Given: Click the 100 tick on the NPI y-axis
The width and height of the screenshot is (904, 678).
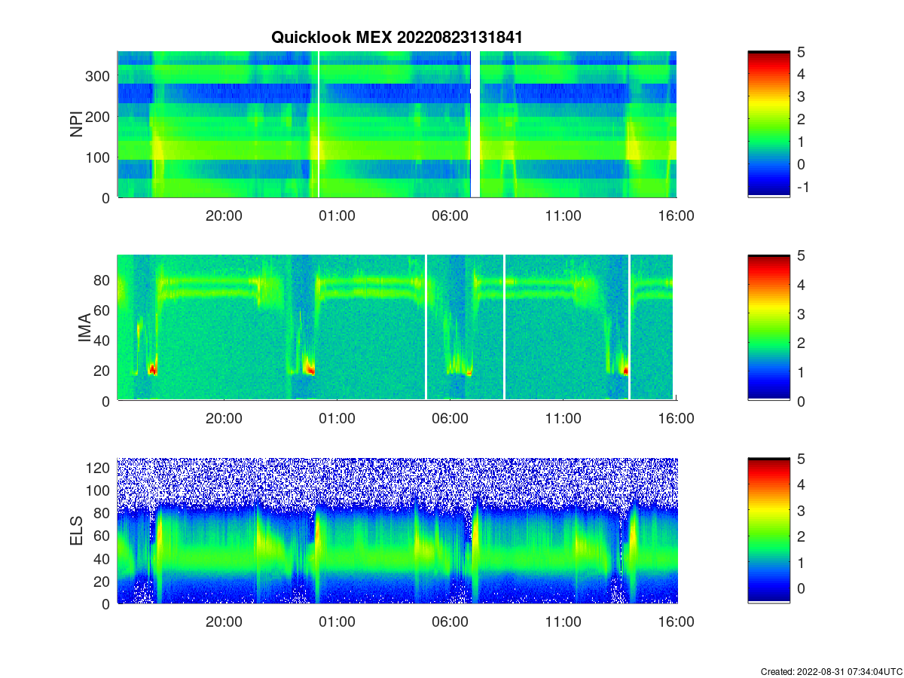Looking at the screenshot, I should 99,157.
